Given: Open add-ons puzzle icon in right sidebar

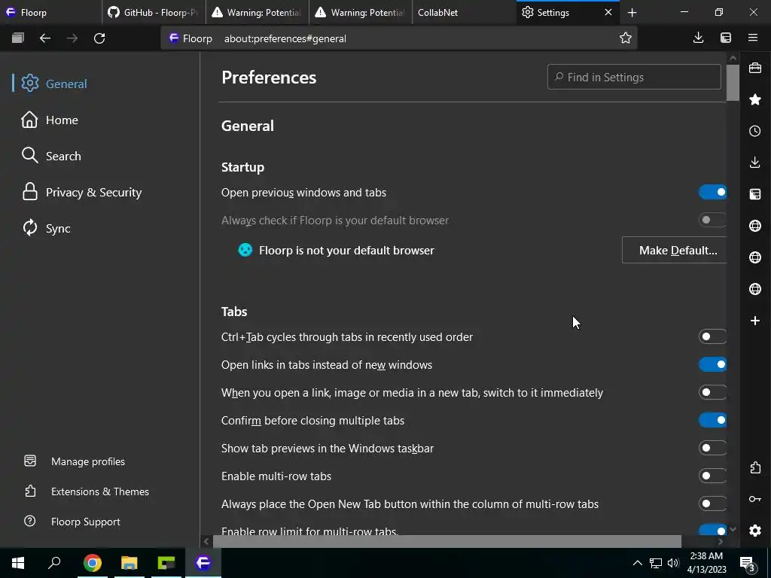Looking at the screenshot, I should click(755, 467).
